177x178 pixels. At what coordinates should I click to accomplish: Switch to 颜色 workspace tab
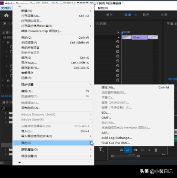pyautogui.click(x=146, y=15)
